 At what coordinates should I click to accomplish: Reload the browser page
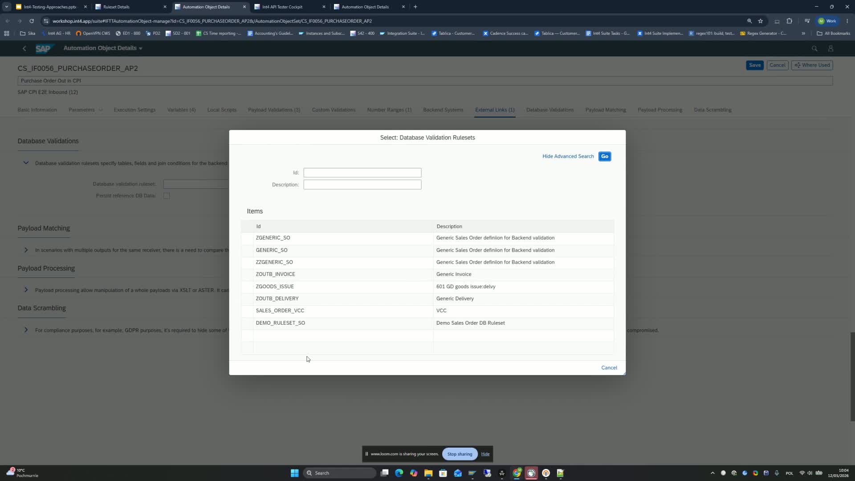coord(32,21)
